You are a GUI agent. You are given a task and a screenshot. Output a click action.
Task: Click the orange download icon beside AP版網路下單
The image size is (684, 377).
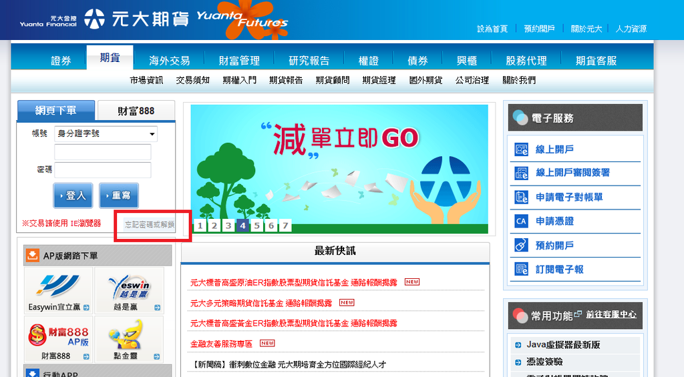pos(32,256)
